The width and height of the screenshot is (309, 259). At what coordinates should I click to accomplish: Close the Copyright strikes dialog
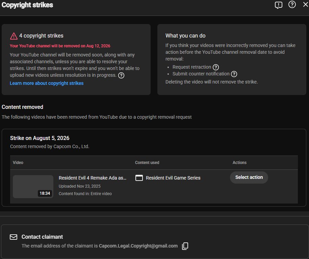[305, 4]
